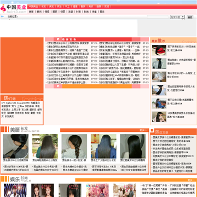Click the 上帝之手 tag in 热门词

(x=16, y=109)
